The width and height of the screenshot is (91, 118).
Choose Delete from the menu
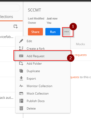click(x=43, y=109)
